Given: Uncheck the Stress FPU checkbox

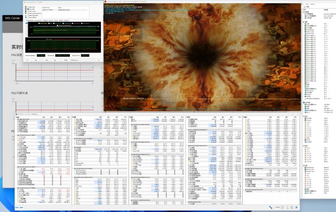Looking at the screenshot, I should tap(28, 9).
